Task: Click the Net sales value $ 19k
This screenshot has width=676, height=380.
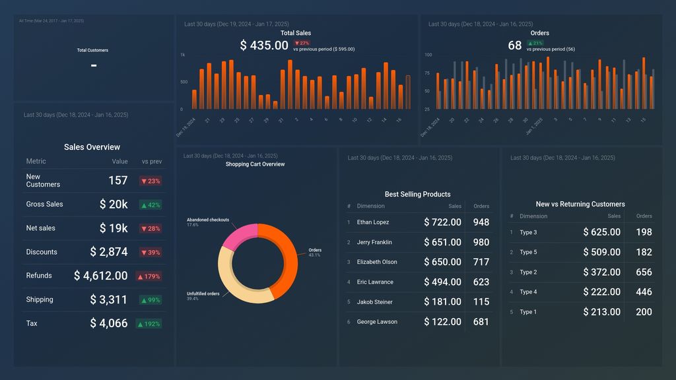Action: 114,228
